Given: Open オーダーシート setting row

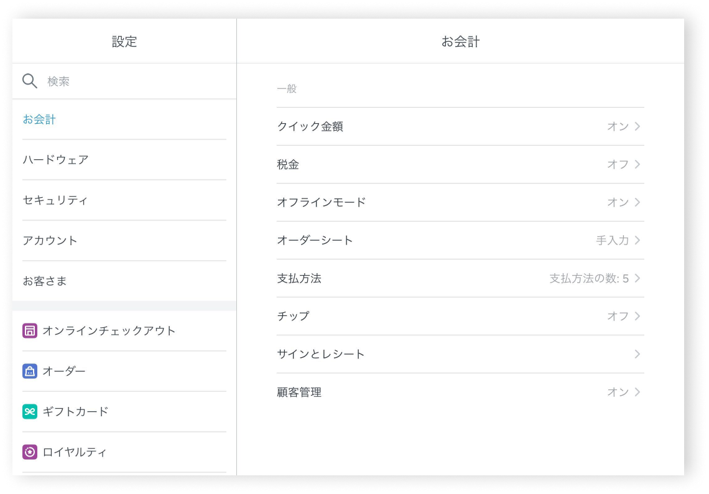Looking at the screenshot, I should click(460, 240).
